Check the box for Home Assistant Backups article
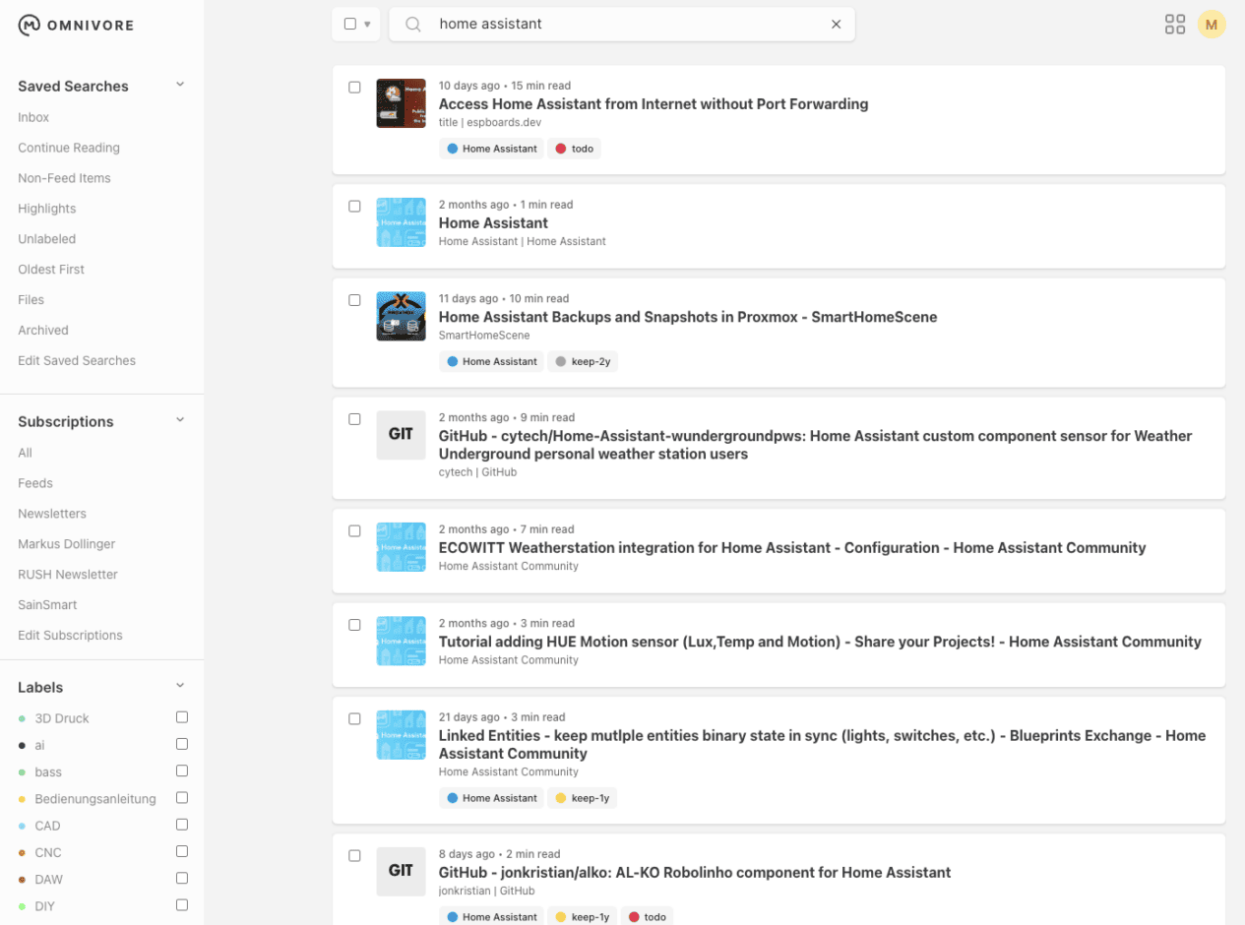1245x925 pixels. [x=354, y=300]
